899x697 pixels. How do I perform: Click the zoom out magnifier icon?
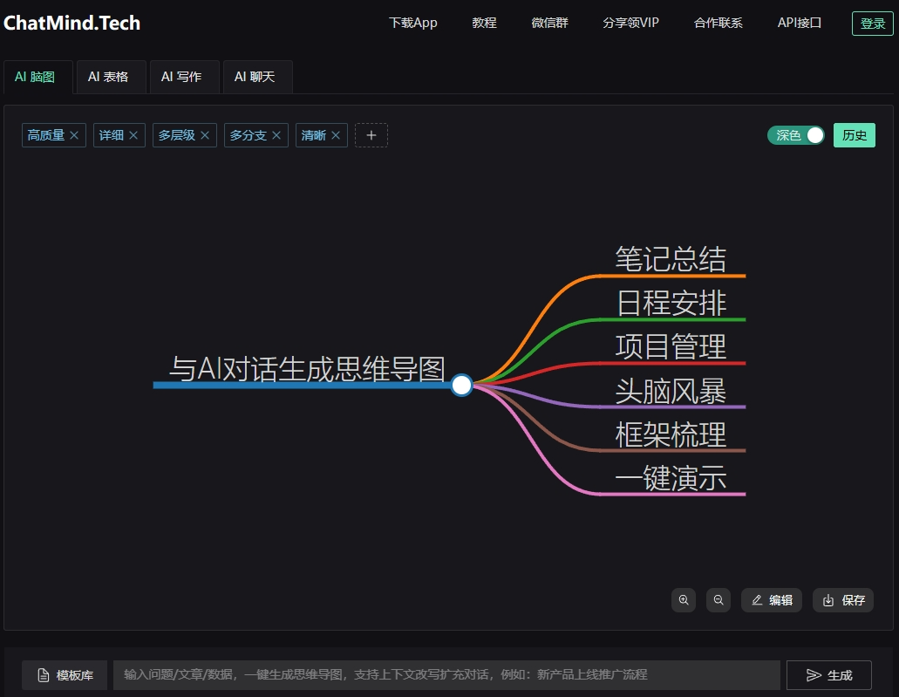(719, 600)
